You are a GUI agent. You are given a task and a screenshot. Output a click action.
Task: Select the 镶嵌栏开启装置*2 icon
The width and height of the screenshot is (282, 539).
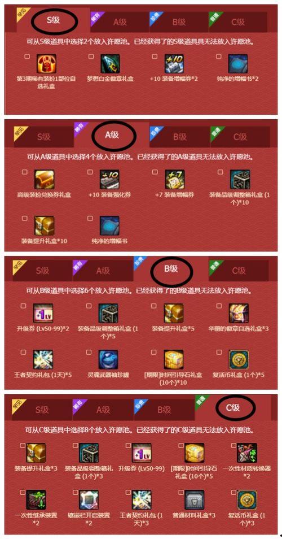89,500
